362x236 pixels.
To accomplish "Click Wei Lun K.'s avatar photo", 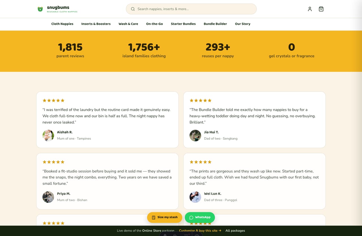I will click(195, 197).
